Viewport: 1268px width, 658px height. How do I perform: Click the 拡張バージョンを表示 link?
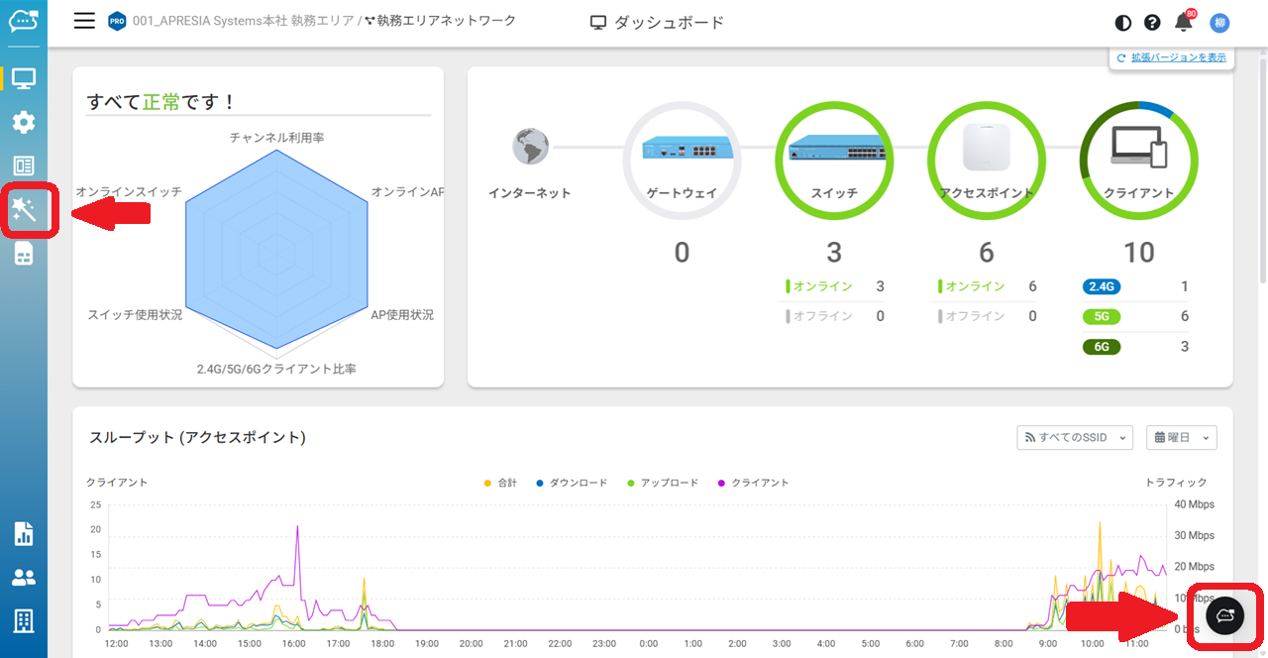[x=1171, y=58]
